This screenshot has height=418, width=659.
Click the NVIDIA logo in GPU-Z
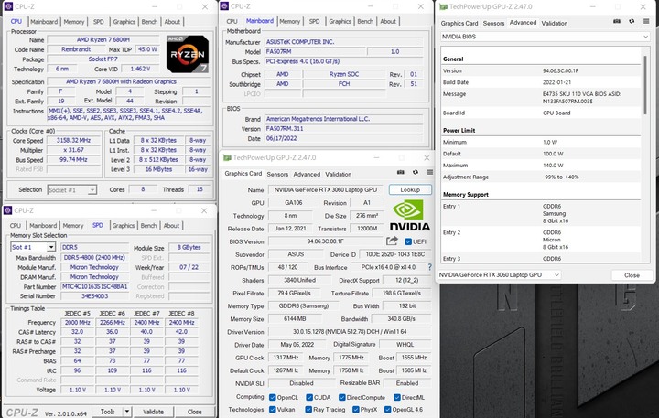click(x=410, y=216)
